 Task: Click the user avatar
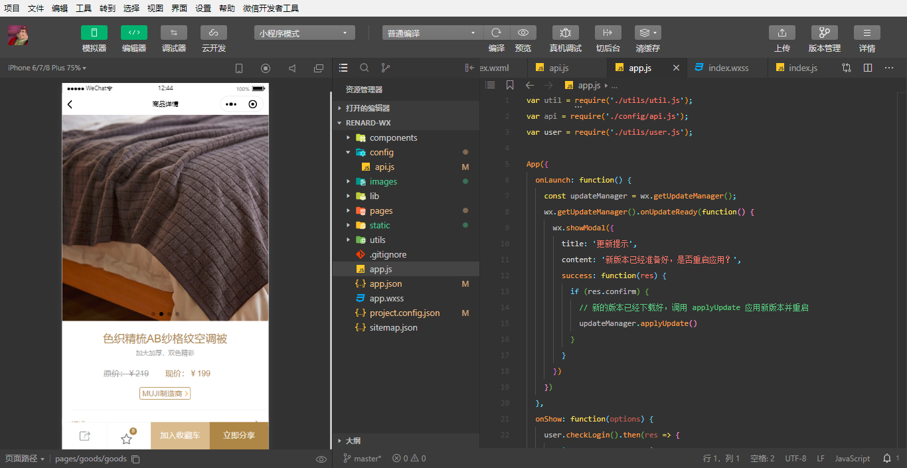coord(17,35)
